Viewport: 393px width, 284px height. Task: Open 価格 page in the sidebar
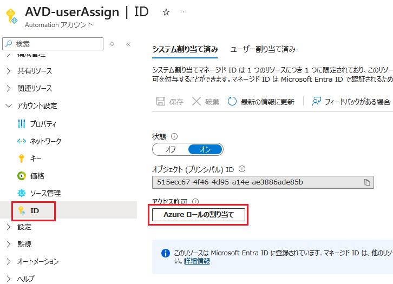37,176
